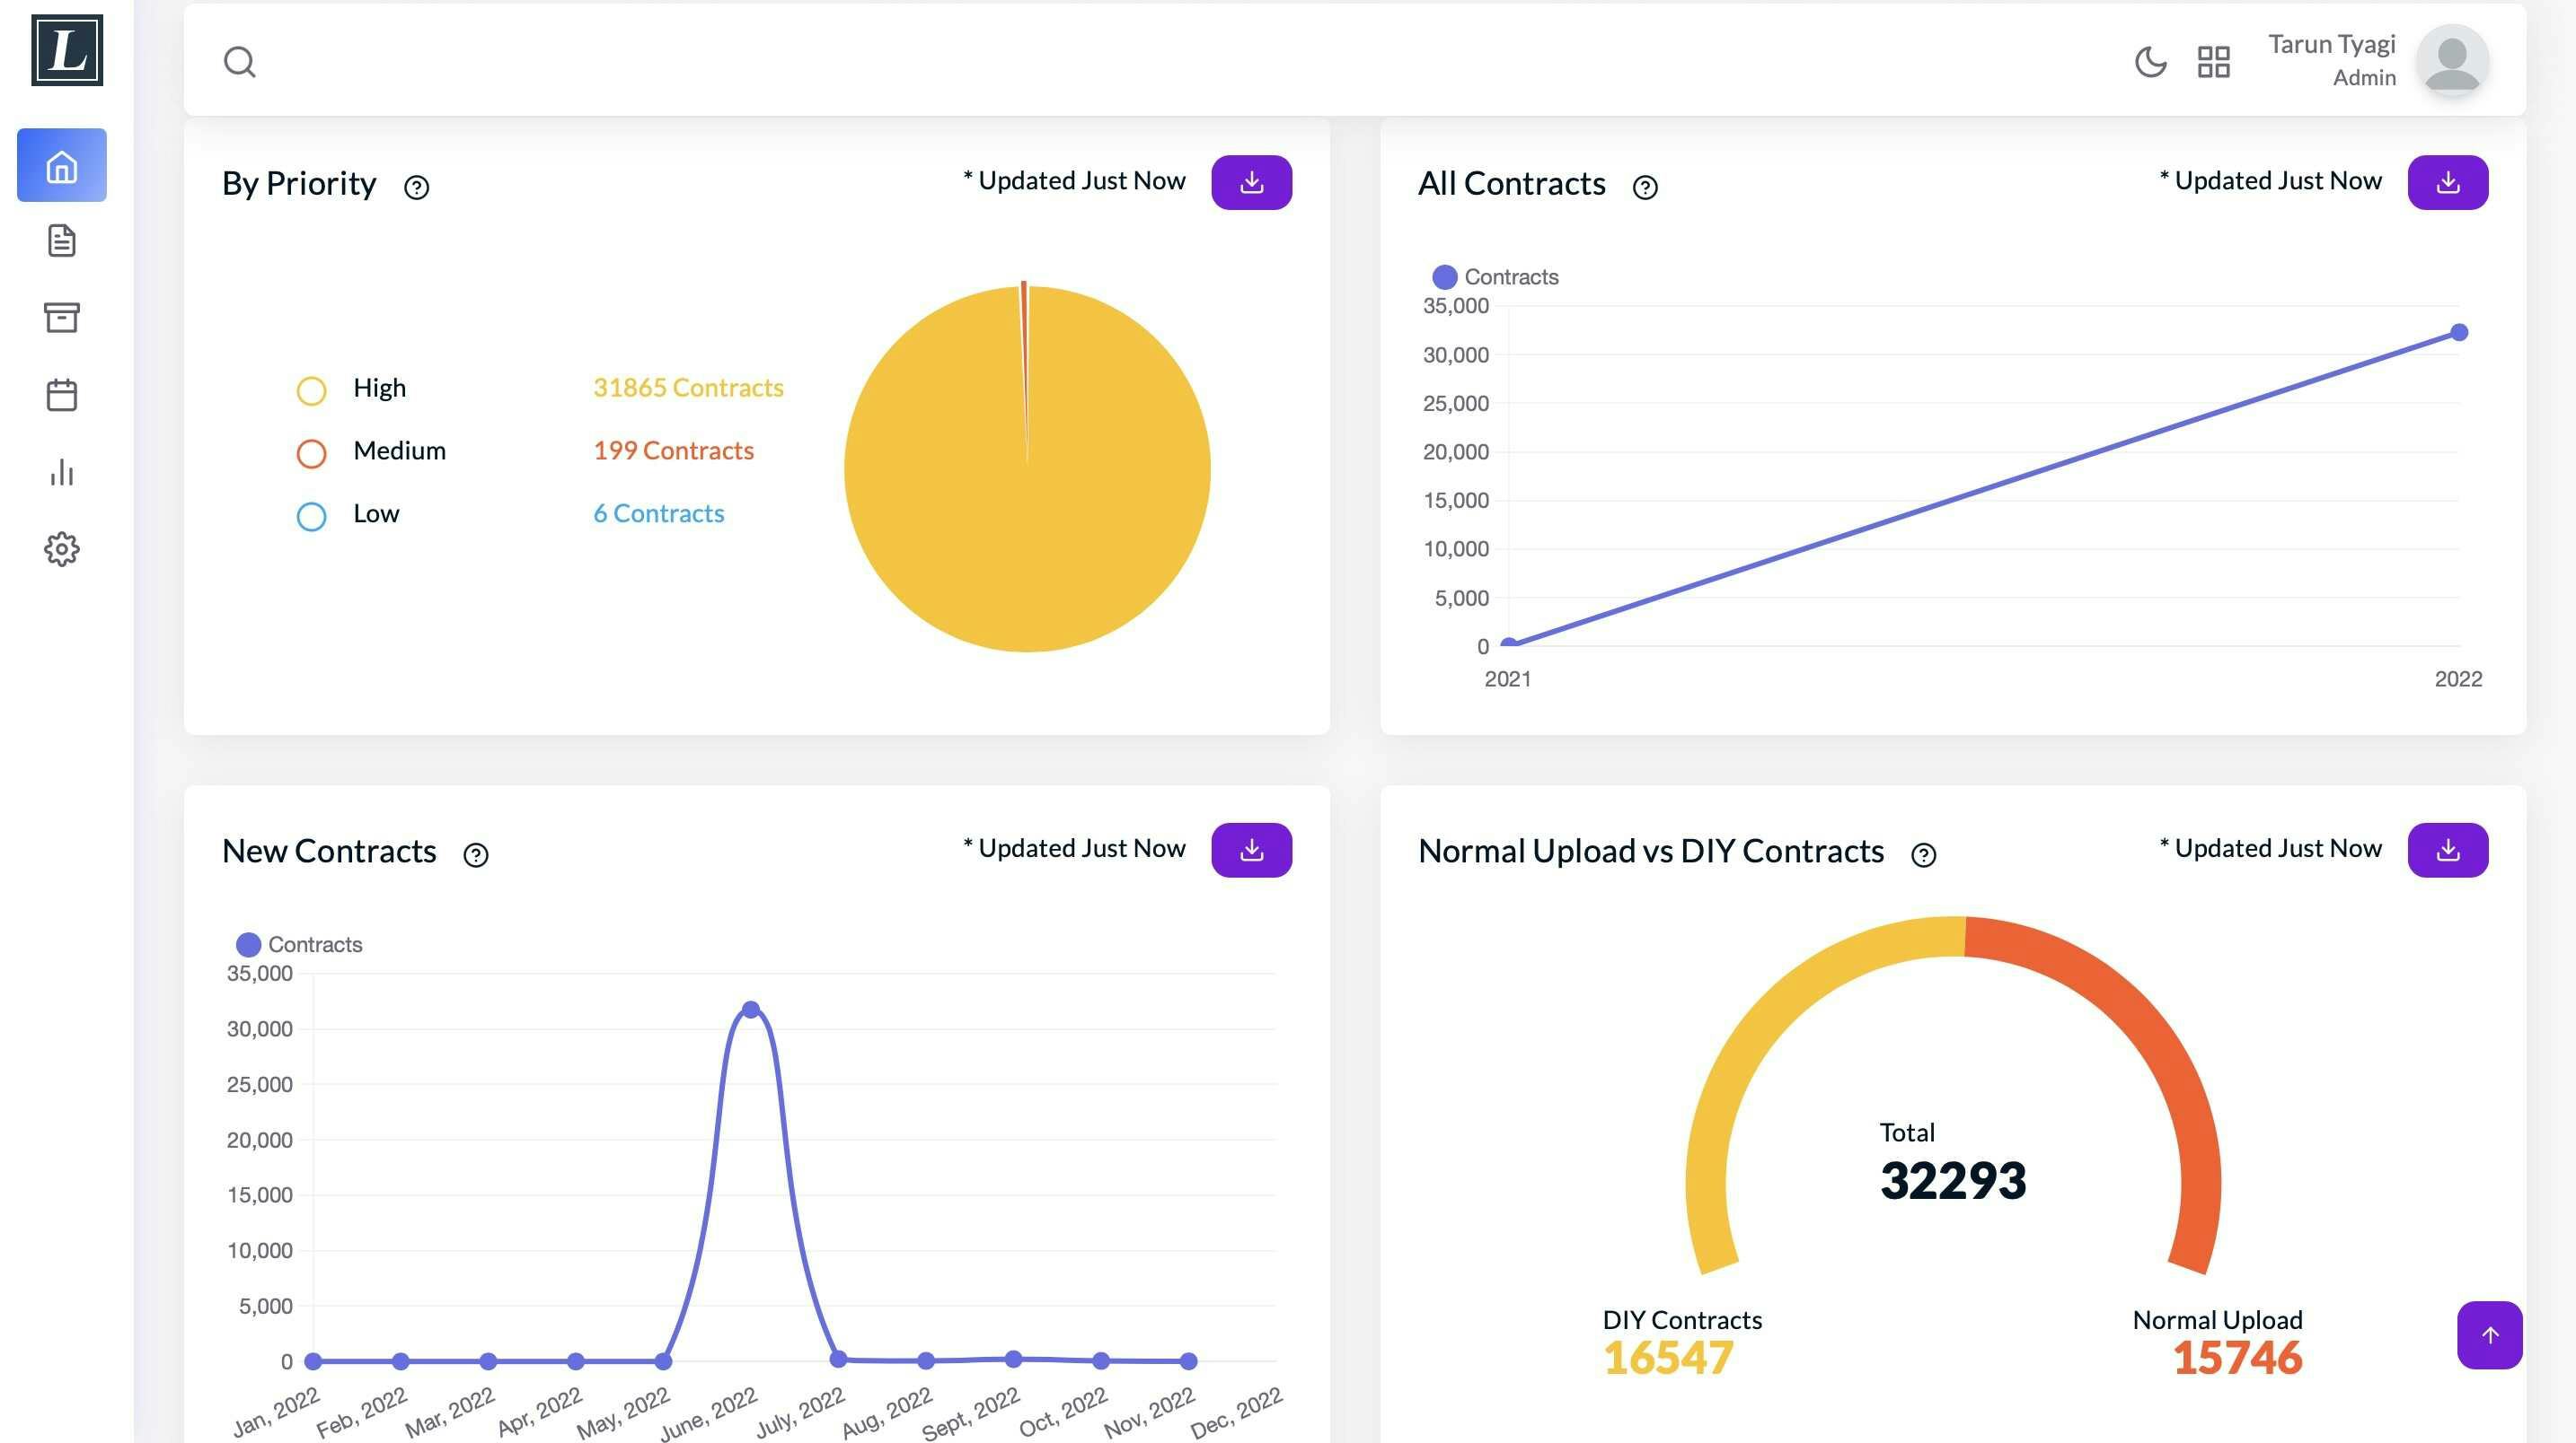Viewport: 2576px width, 1443px height.
Task: Click the scroll-up arrow button
Action: click(x=2489, y=1335)
